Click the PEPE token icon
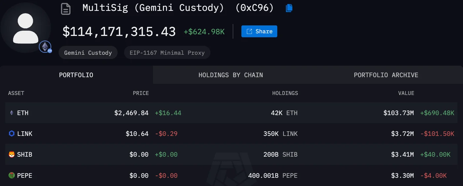This screenshot has height=186, width=463. [x=12, y=175]
